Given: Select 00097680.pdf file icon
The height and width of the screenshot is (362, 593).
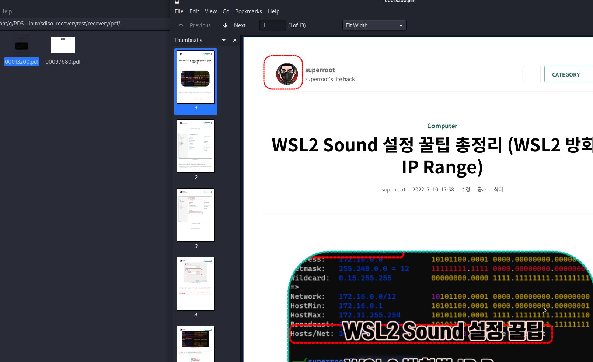Looking at the screenshot, I should (63, 45).
